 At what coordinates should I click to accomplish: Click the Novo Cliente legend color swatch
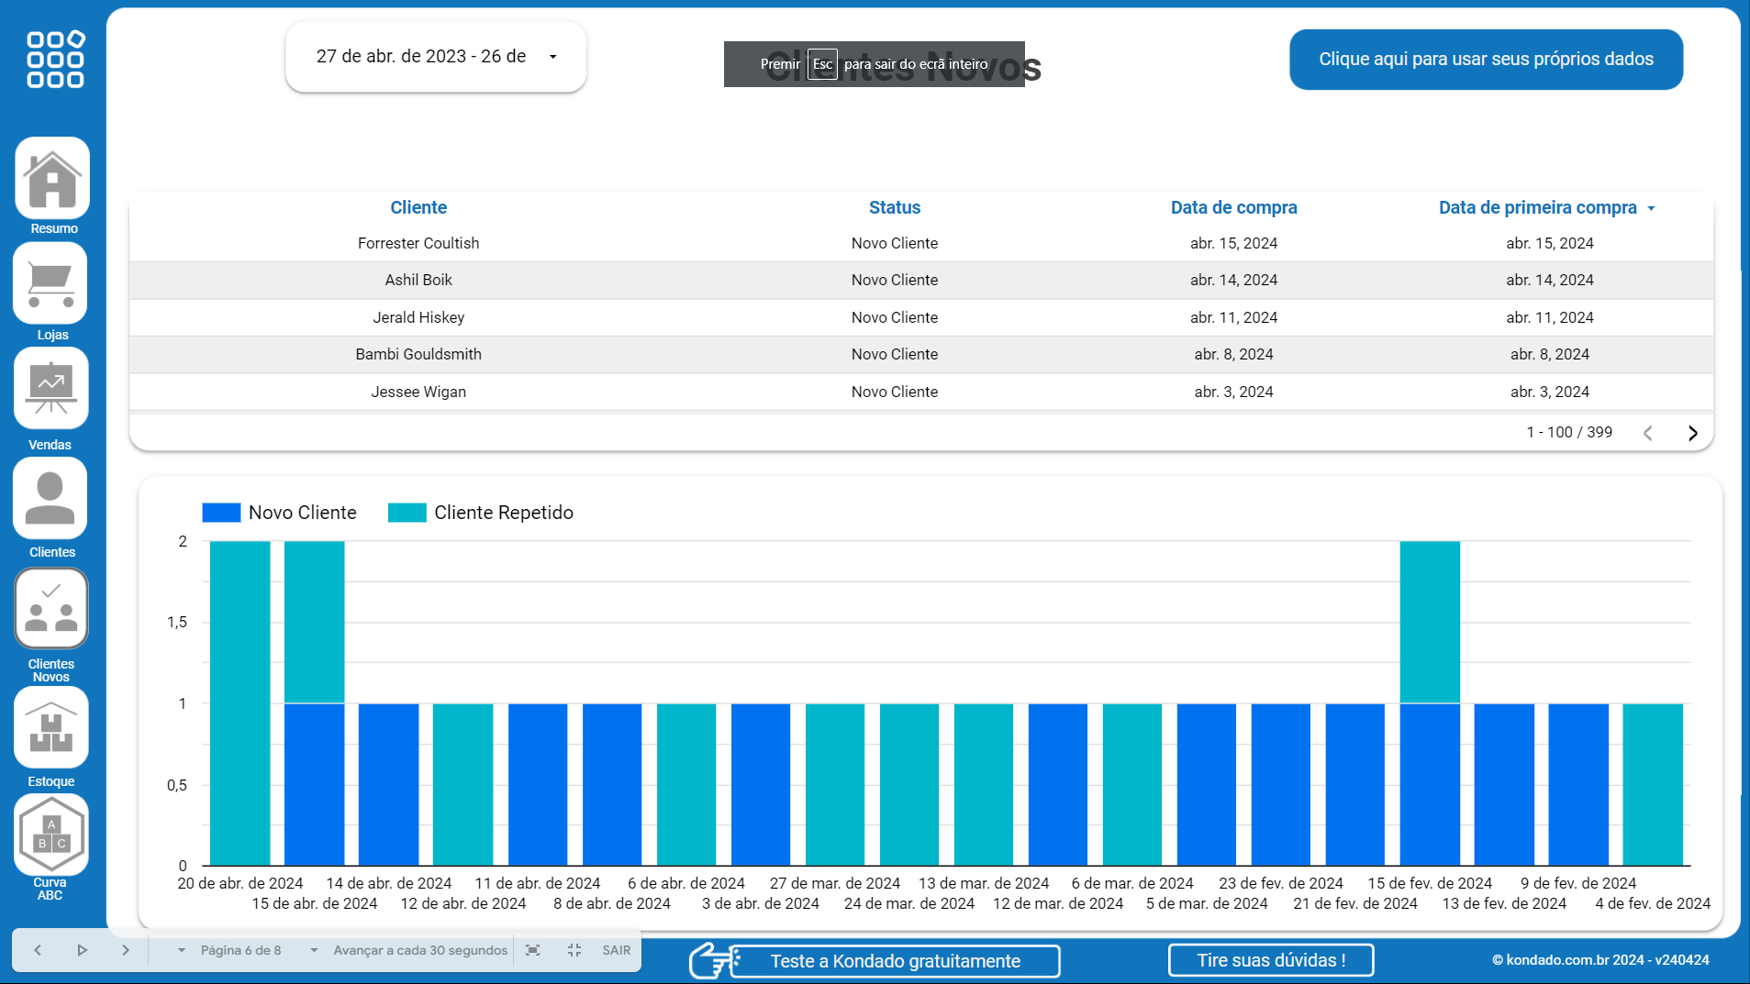click(221, 513)
